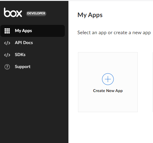This screenshot has width=153, height=143.
Task: Click the 'Select an app or create a new app' text
Action: 114,33
